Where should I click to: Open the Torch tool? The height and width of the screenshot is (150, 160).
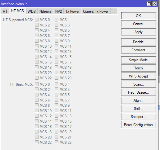coord(139,68)
